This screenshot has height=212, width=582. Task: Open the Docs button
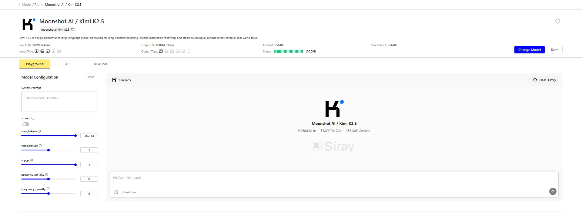(555, 50)
